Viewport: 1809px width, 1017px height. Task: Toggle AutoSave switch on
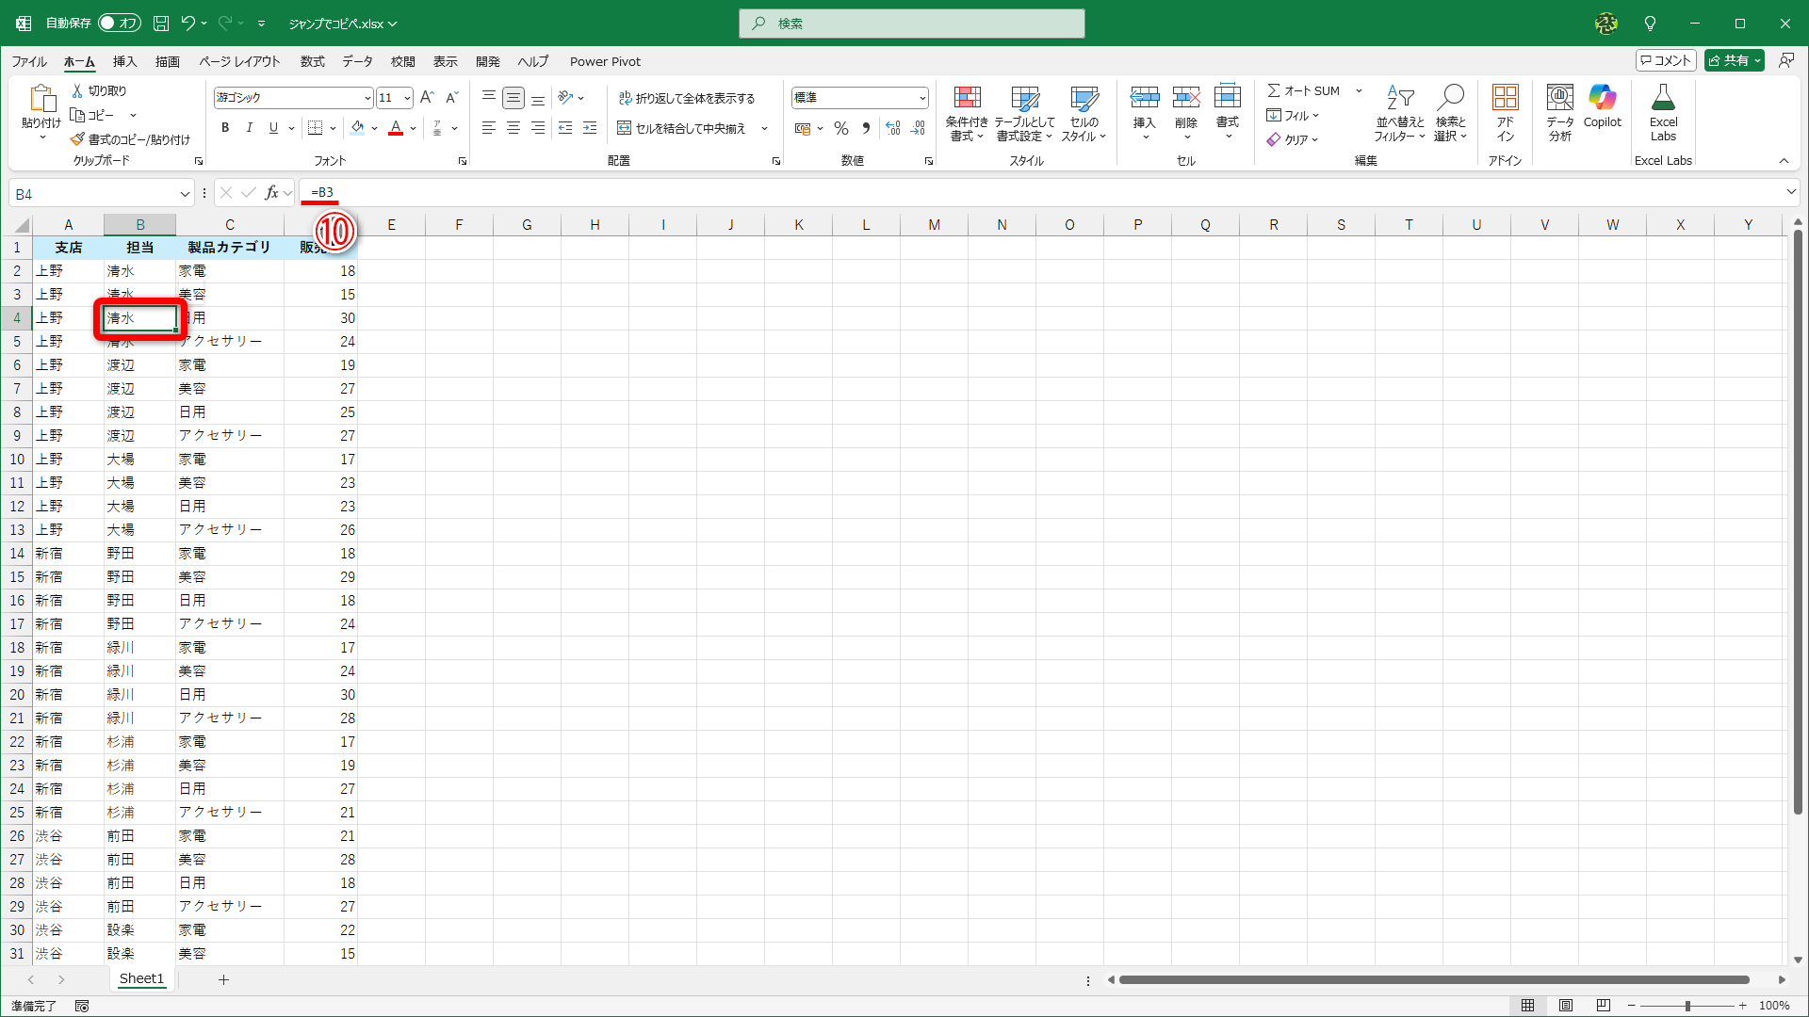coord(120,23)
